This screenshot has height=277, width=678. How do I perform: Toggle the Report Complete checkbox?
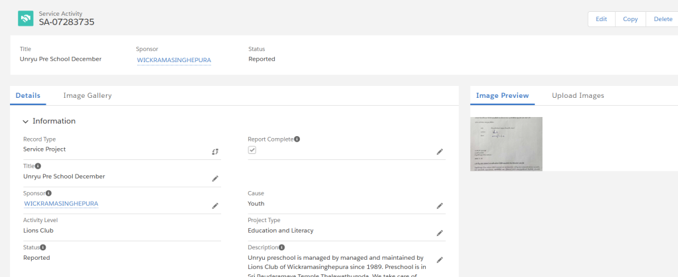tap(252, 149)
